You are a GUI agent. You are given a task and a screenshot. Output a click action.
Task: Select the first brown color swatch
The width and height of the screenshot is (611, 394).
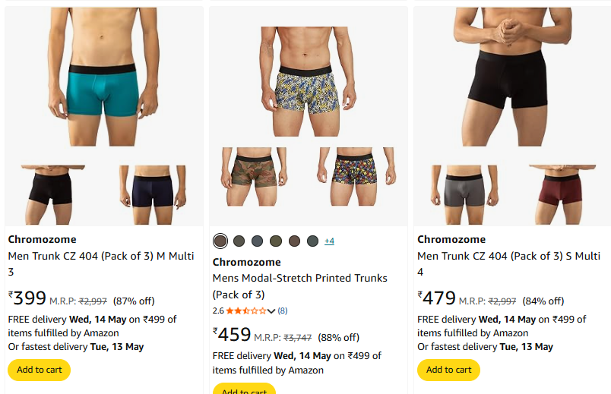(220, 241)
